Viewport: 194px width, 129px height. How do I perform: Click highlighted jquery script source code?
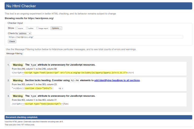click(x=75, y=73)
